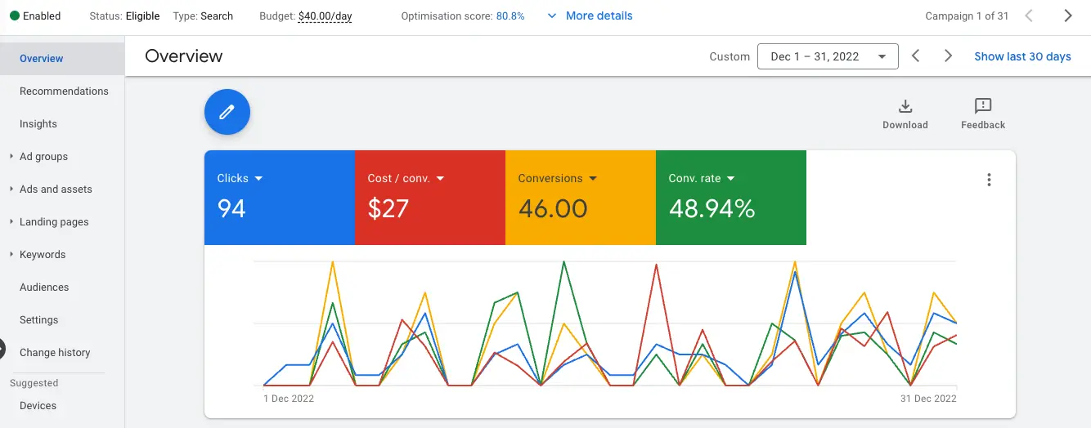
Task: Click the previous date range arrow
Action: (x=916, y=56)
